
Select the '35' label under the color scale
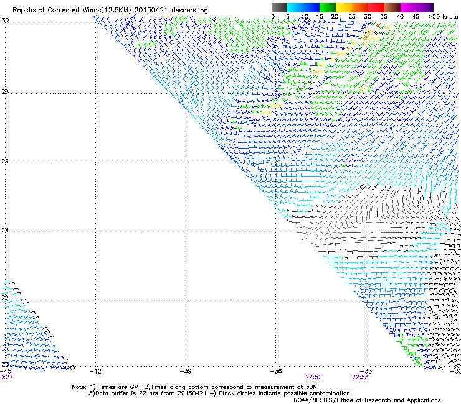(384, 17)
